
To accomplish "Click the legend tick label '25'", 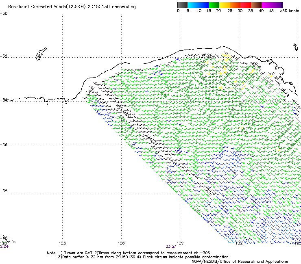I will point(230,11).
